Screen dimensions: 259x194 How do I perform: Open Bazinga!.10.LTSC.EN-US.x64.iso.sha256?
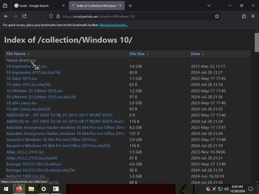coord(40,170)
